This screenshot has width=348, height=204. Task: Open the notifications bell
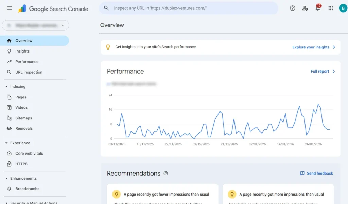318,8
